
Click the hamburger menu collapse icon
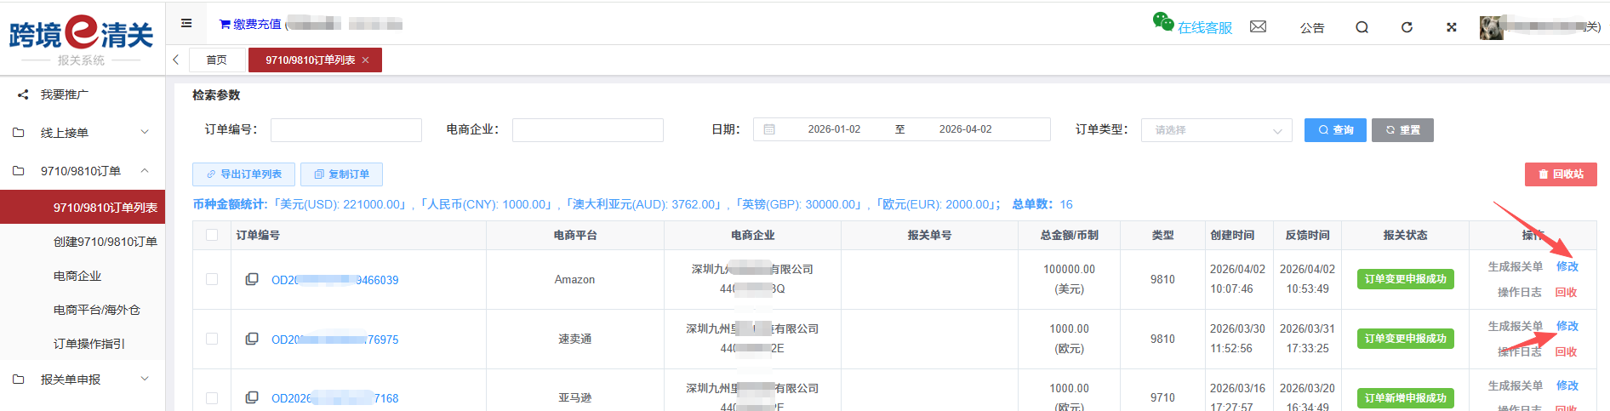(x=186, y=24)
